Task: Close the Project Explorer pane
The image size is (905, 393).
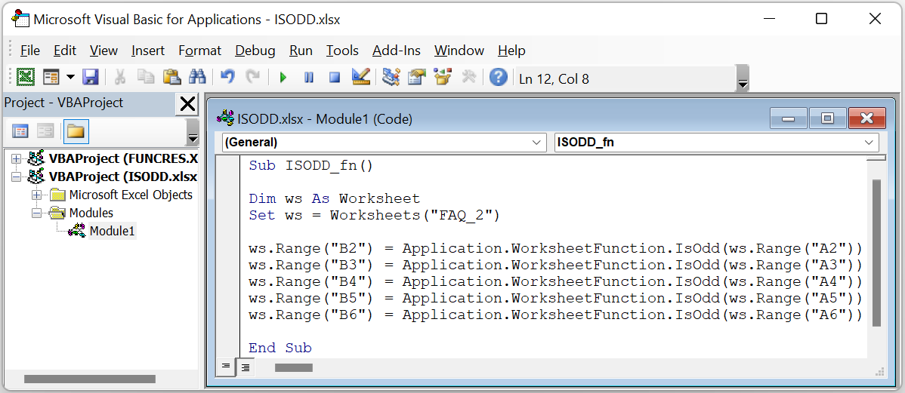Action: click(187, 104)
